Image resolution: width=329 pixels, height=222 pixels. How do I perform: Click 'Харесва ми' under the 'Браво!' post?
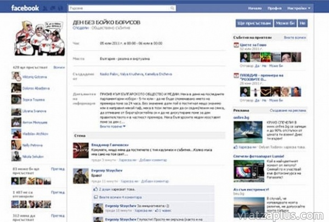point(129,181)
